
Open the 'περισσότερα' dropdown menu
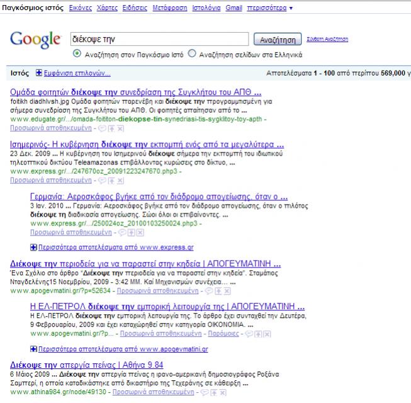(x=270, y=8)
